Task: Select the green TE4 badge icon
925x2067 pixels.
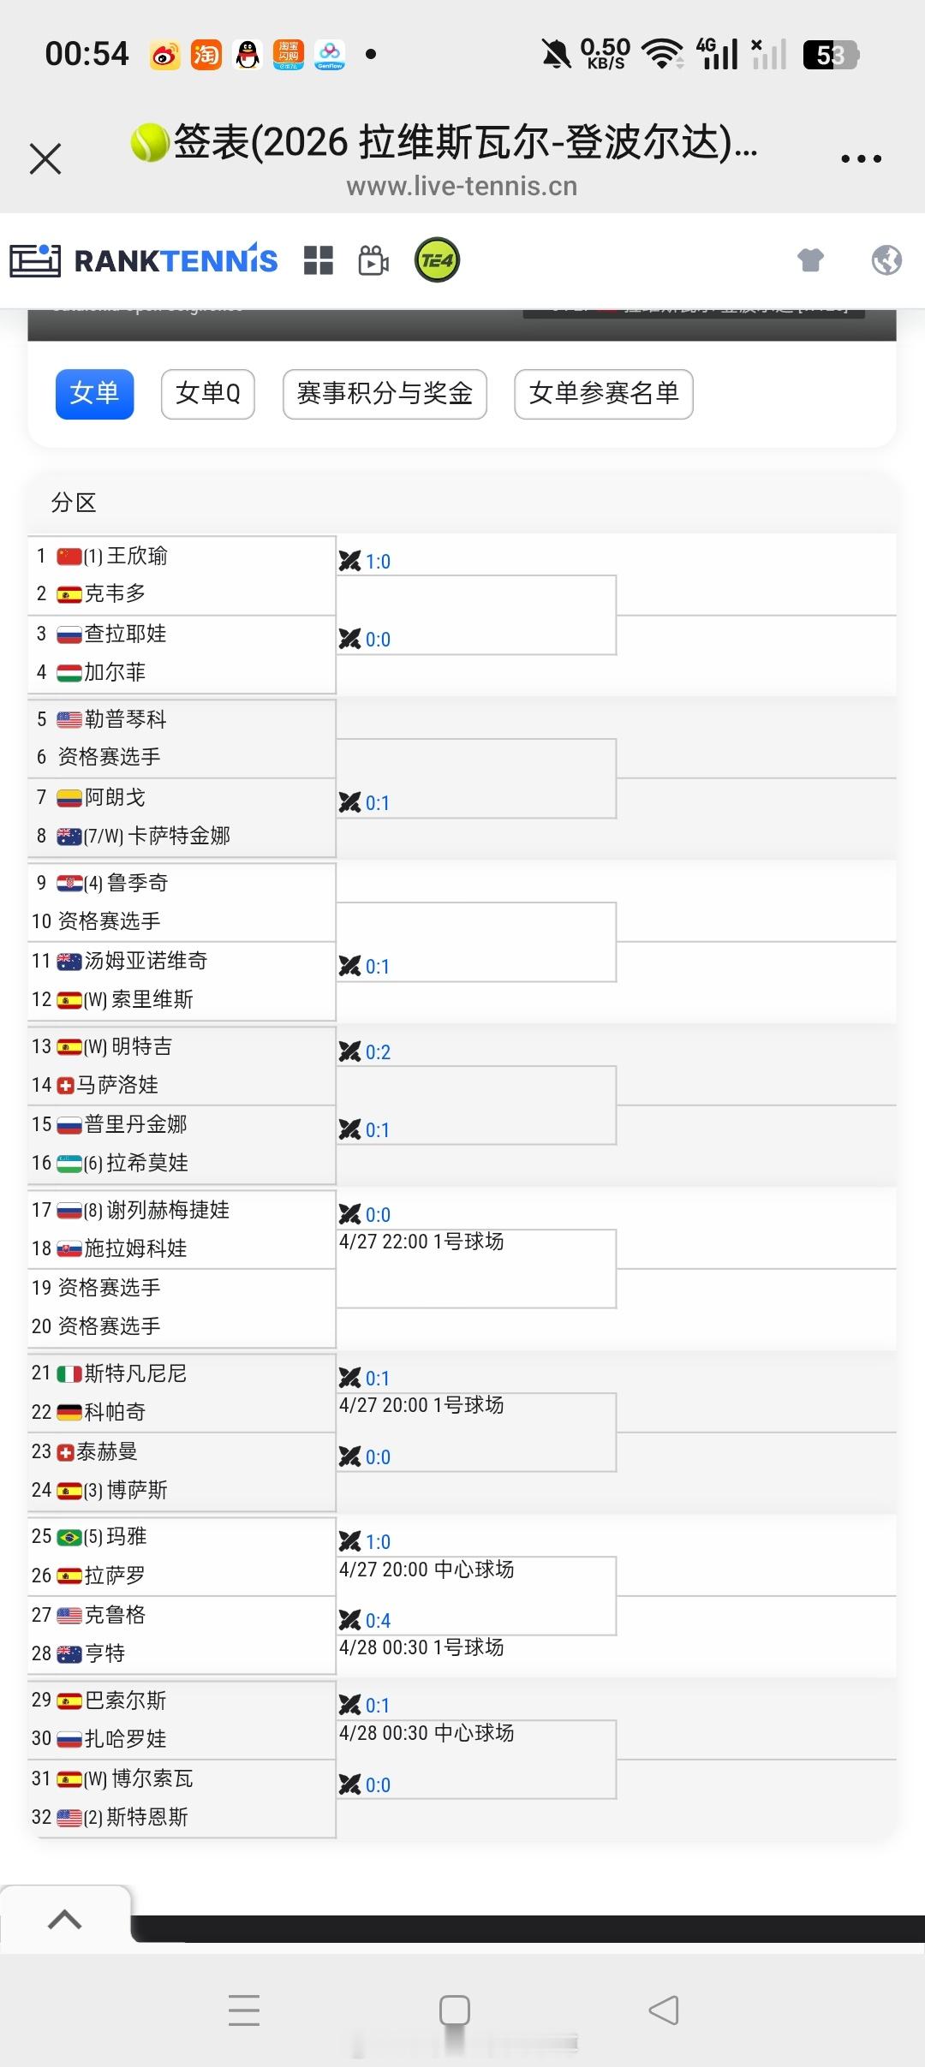Action: click(x=437, y=259)
